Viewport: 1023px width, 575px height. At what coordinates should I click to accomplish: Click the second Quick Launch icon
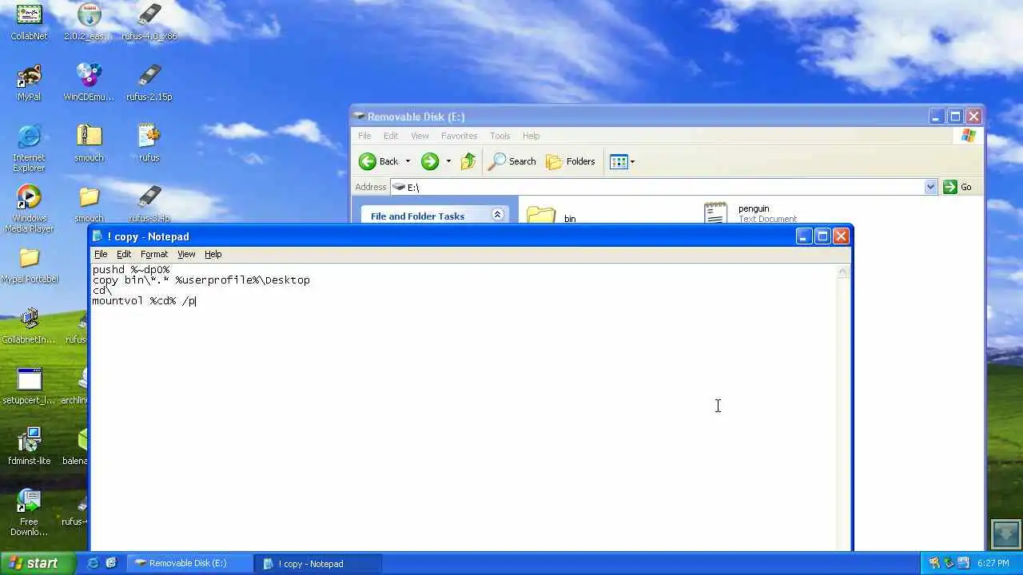coord(111,563)
